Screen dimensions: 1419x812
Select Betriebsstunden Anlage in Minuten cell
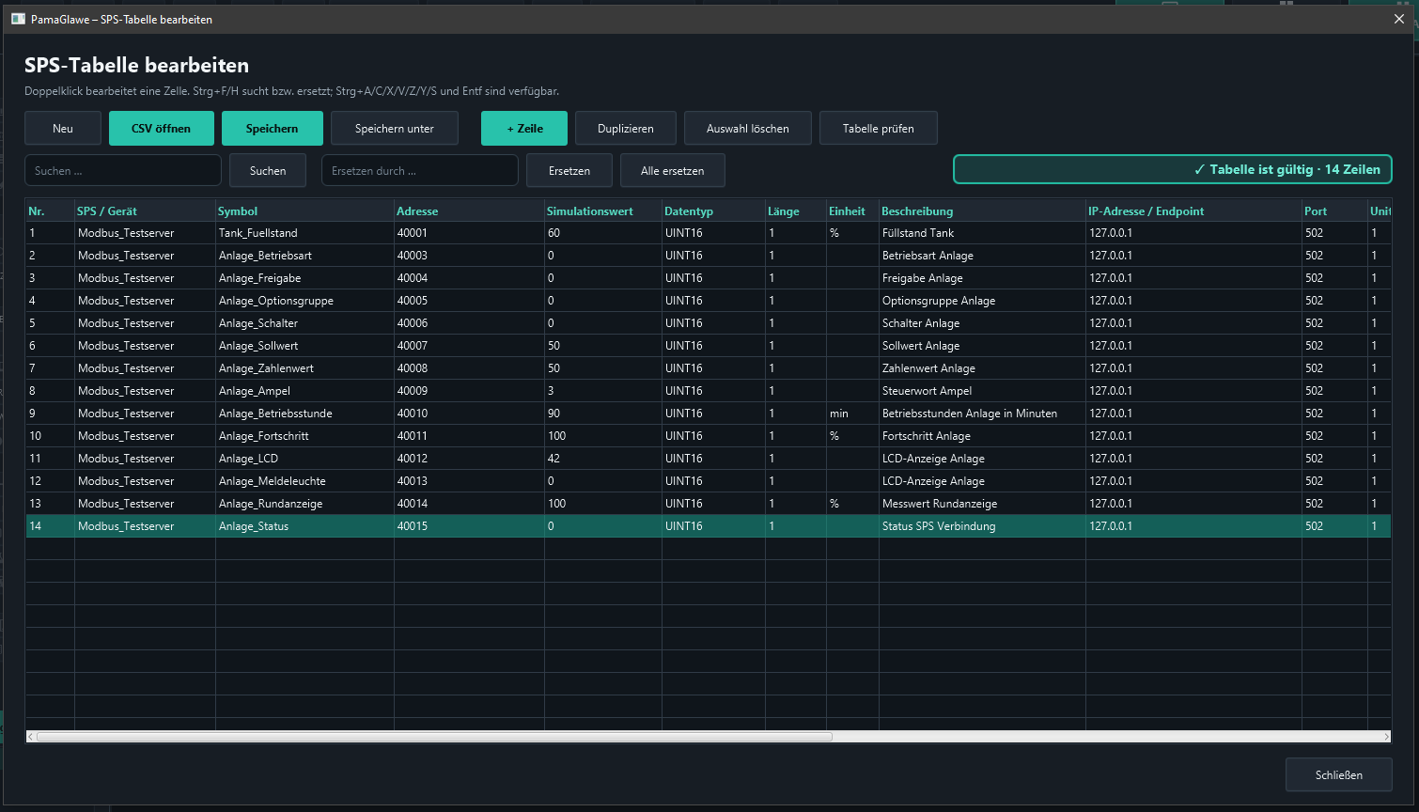click(983, 414)
